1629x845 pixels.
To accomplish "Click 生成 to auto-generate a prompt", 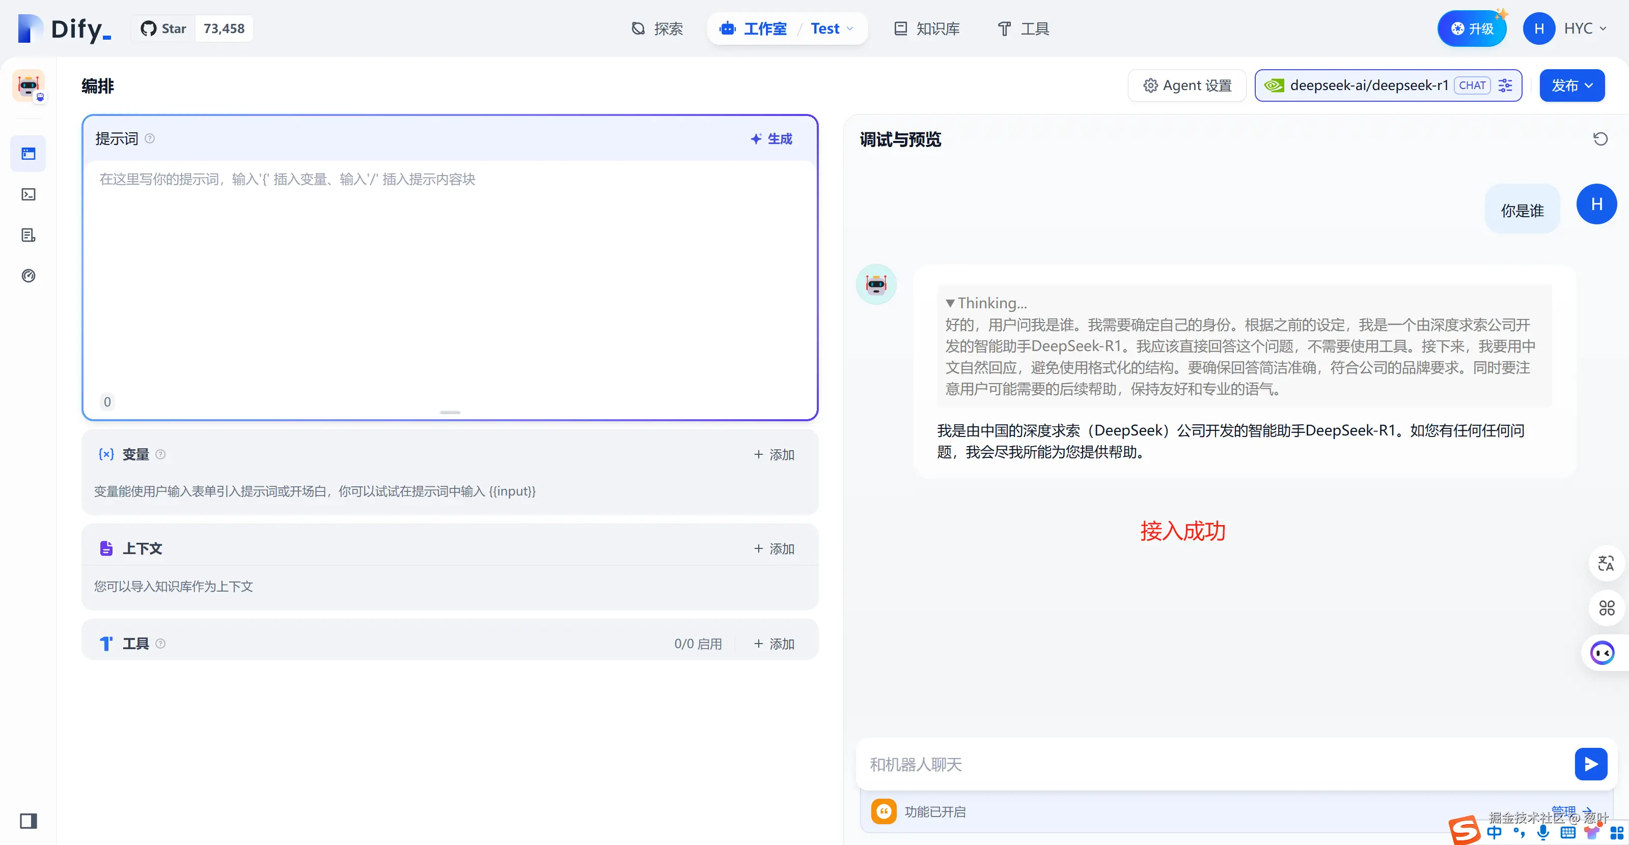I will [x=771, y=139].
